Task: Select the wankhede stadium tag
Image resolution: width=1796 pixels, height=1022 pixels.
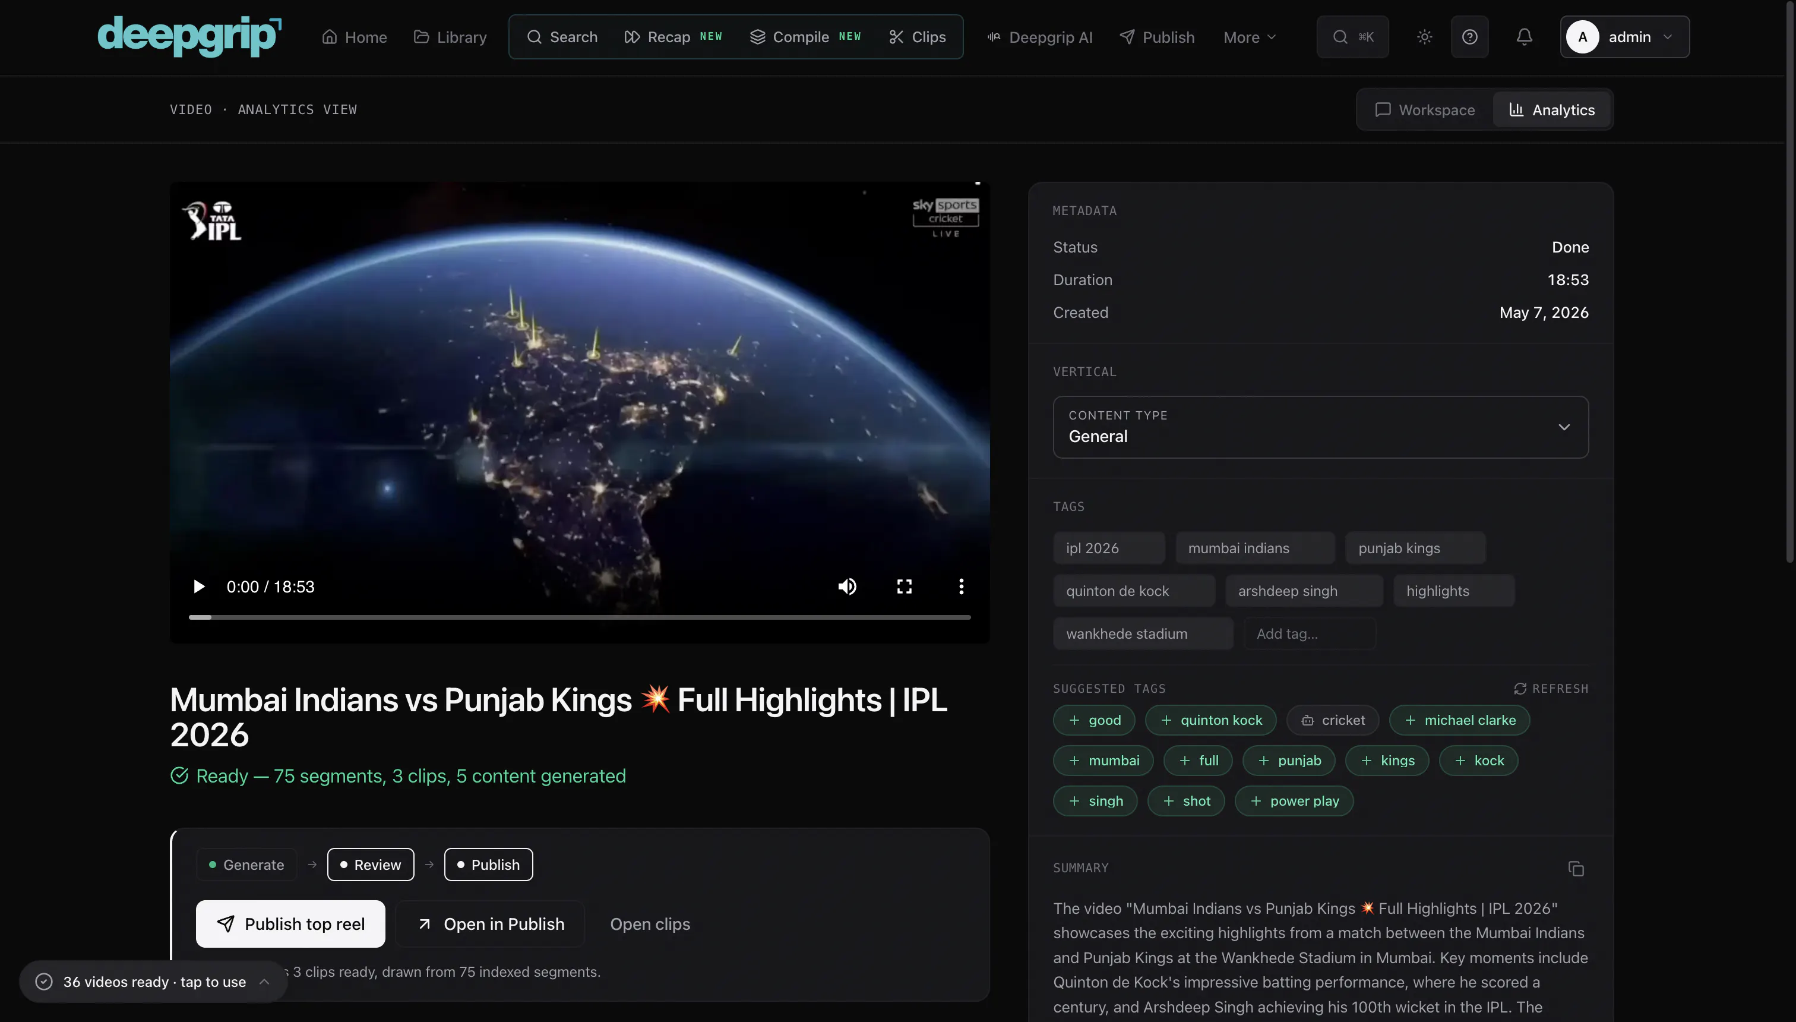Action: pyautogui.click(x=1143, y=633)
